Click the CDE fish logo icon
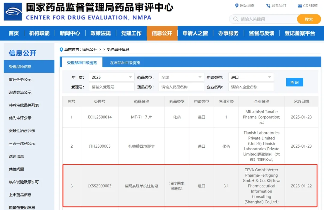Viewport: 324px width, 210px height. point(13,11)
